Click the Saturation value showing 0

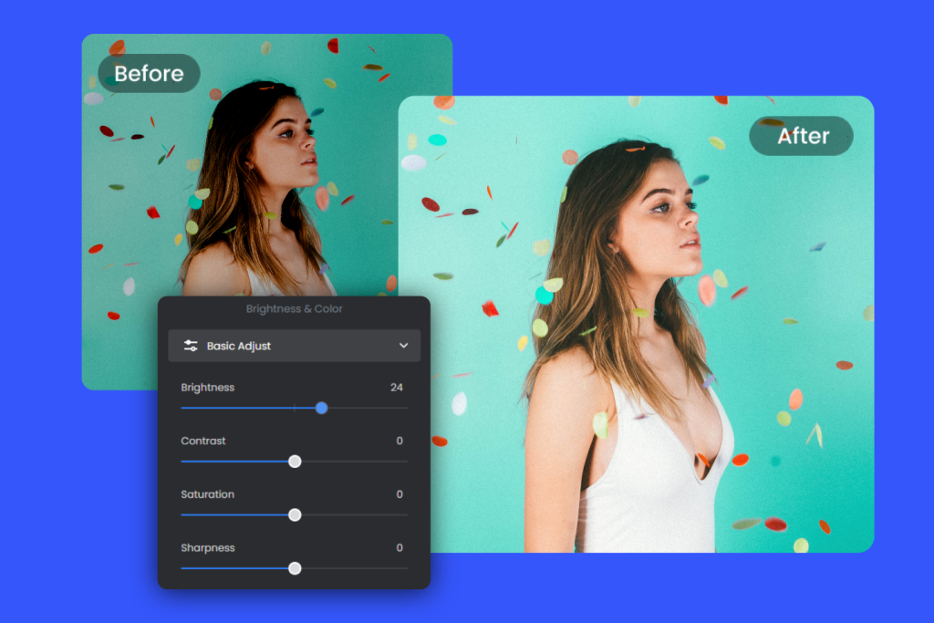tap(399, 493)
